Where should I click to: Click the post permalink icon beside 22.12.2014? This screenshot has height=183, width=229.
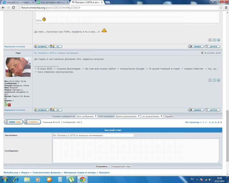202,53
